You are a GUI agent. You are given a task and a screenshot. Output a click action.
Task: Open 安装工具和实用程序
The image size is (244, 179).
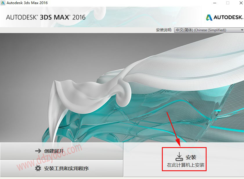point(62,168)
